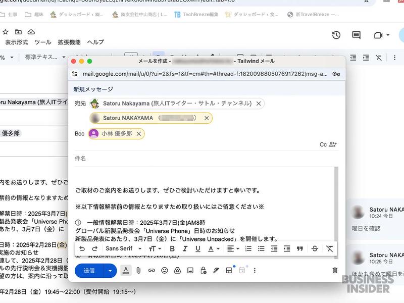Toggle confidential mode lock icon
404x303 pixels.
[x=204, y=270]
